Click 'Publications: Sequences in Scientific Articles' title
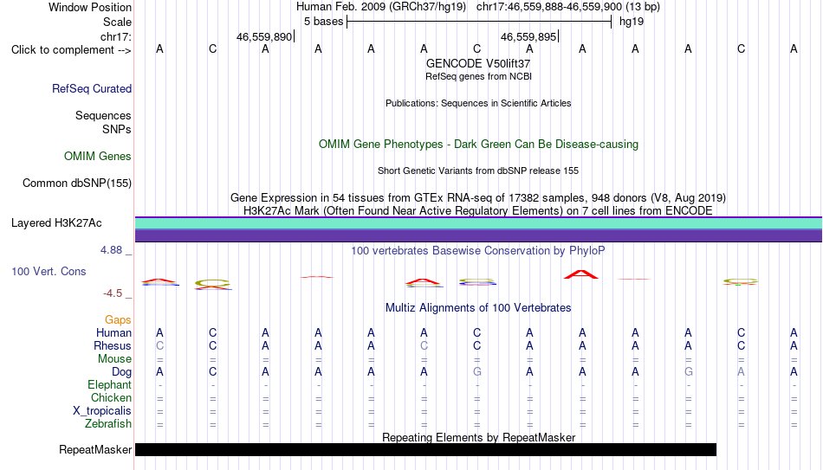Screen dimensions: 823x470 478,103
